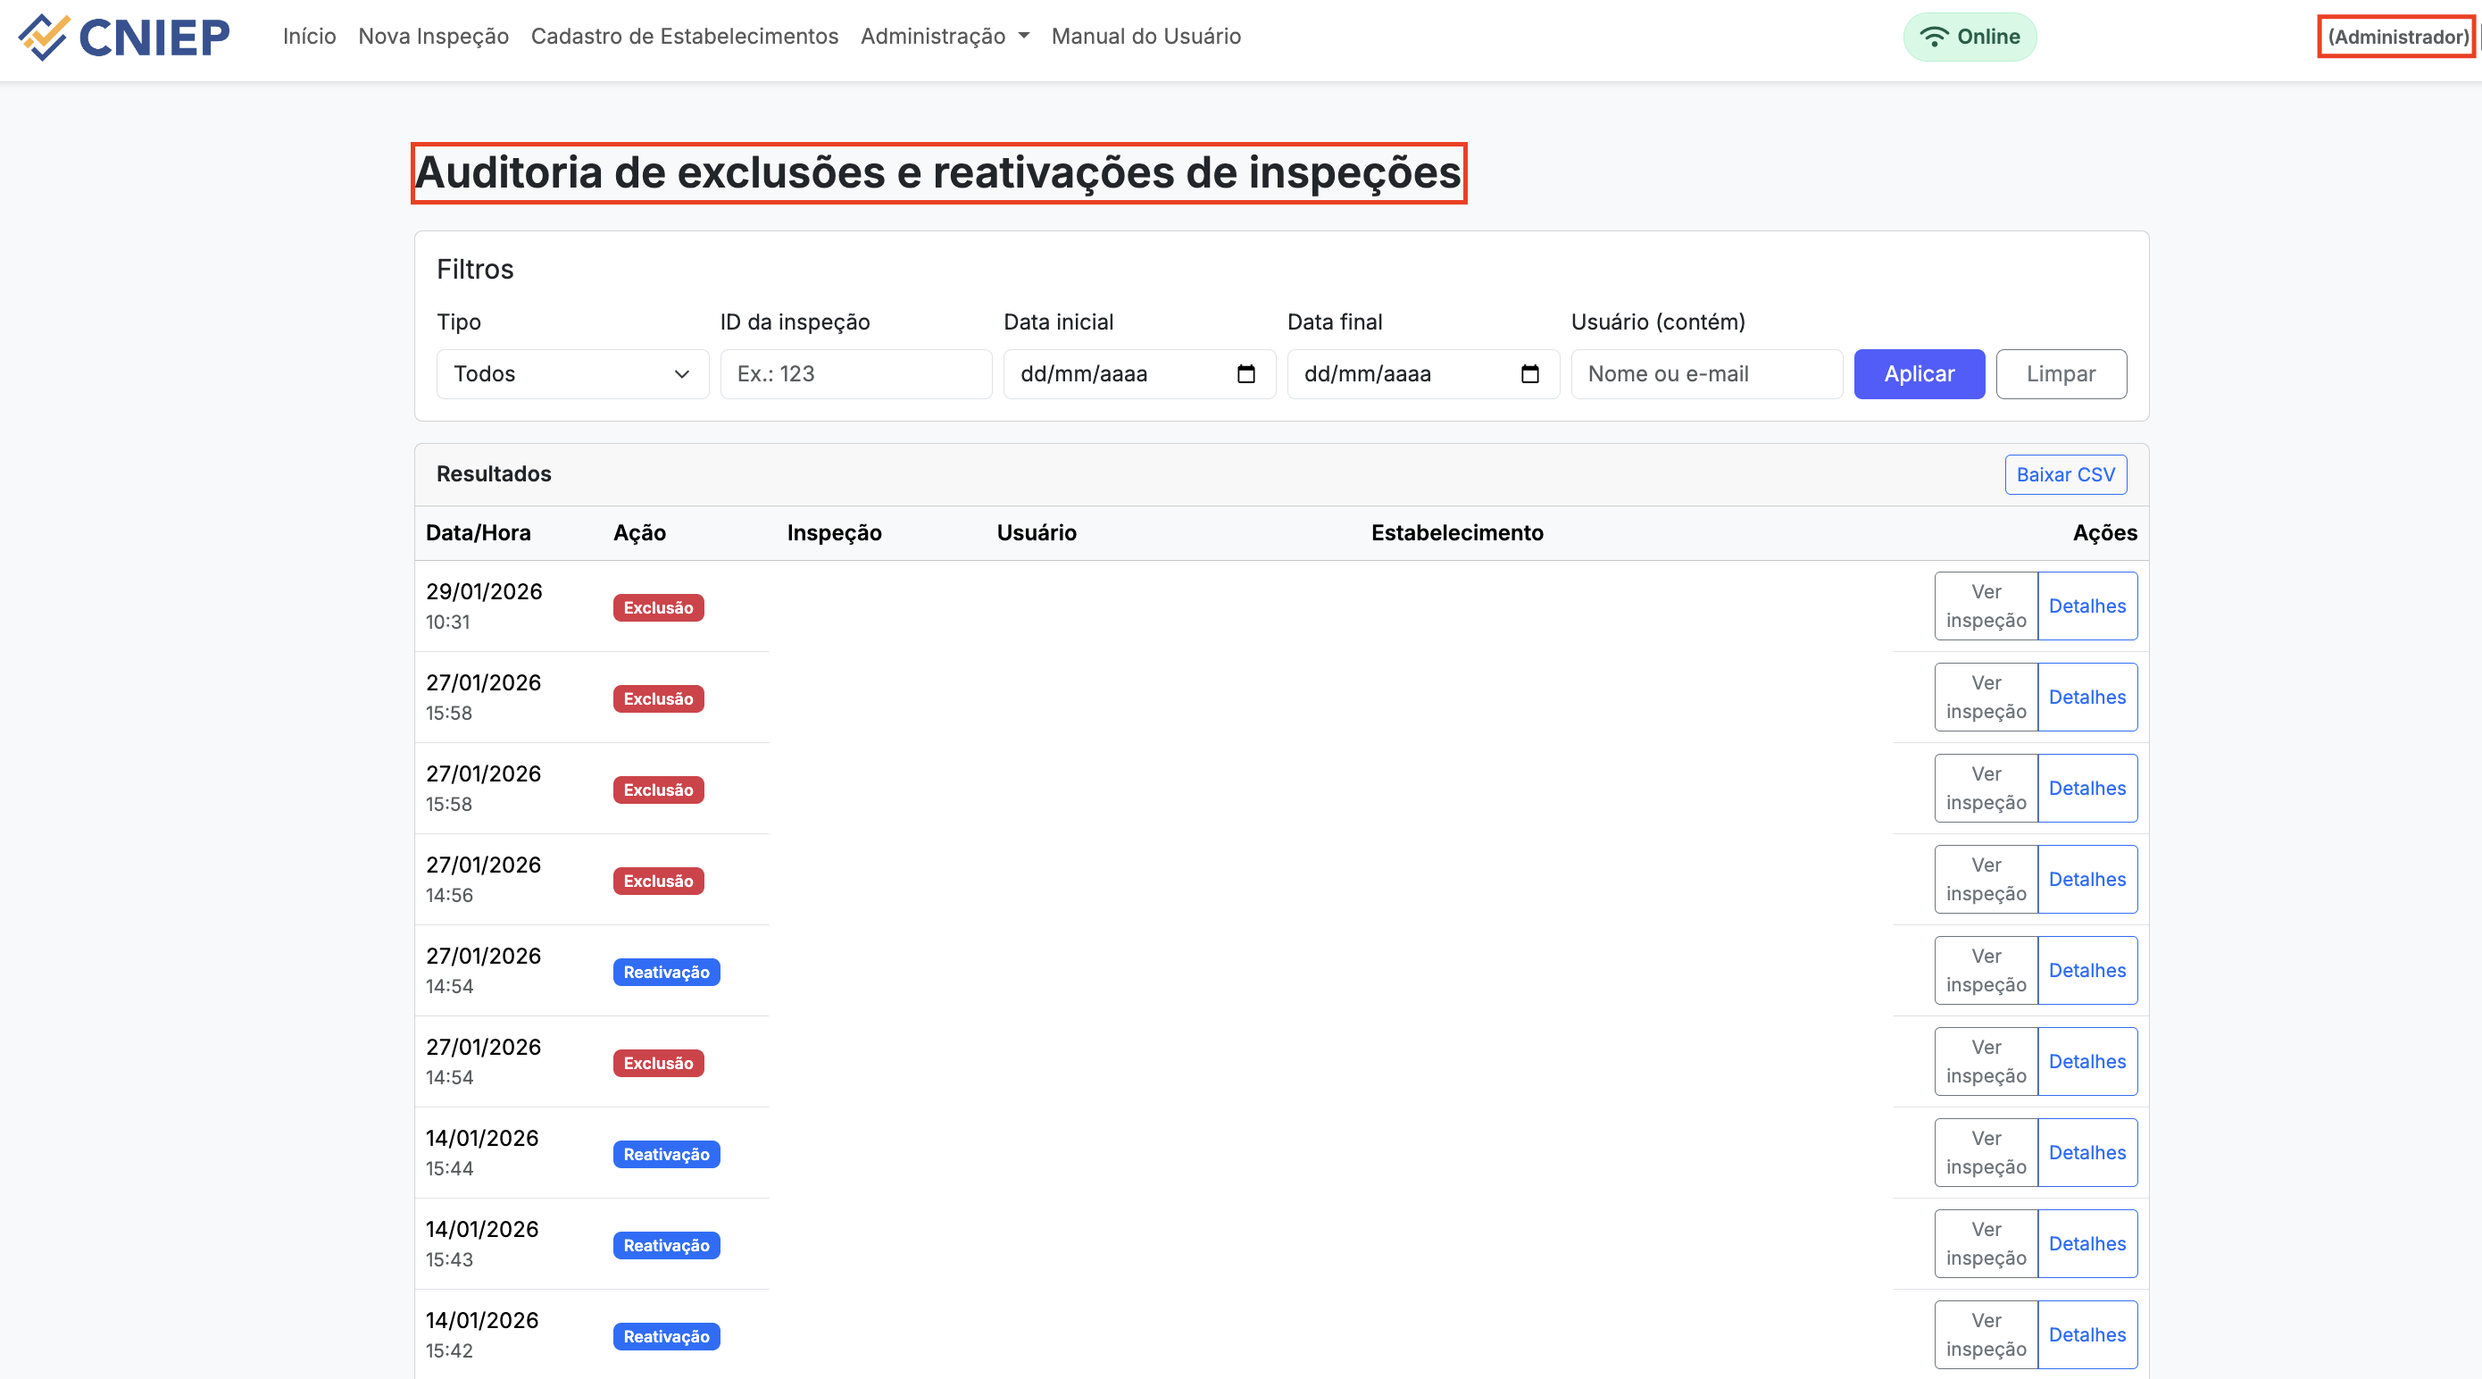
Task: Click the (Administrador) user menu
Action: [2397, 37]
